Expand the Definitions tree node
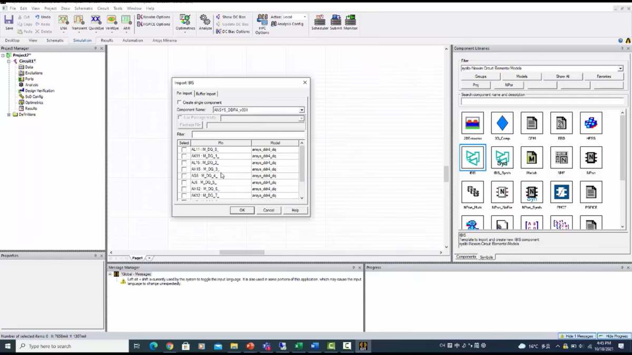The image size is (632, 355). coord(9,114)
